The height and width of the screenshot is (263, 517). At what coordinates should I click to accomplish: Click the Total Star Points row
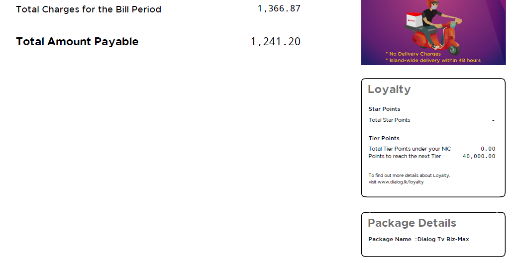point(431,120)
